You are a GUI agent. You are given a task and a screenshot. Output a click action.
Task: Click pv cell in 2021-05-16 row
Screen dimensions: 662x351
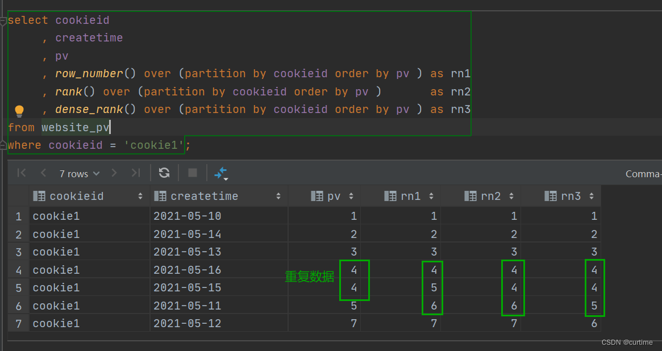[324, 270]
